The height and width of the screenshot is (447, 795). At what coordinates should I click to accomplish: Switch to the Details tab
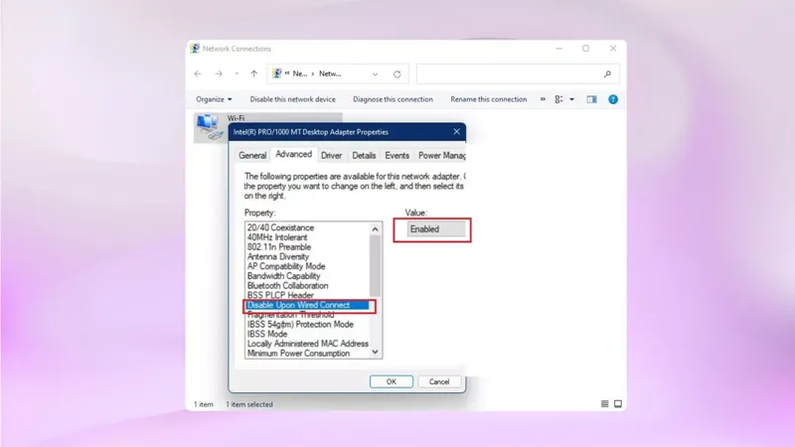(x=364, y=156)
